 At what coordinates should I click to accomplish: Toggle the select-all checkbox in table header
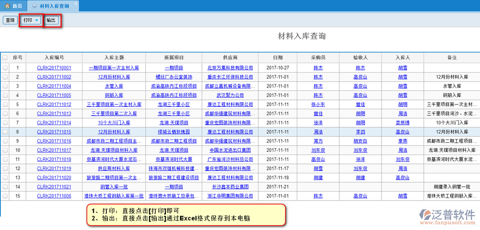coord(5,58)
